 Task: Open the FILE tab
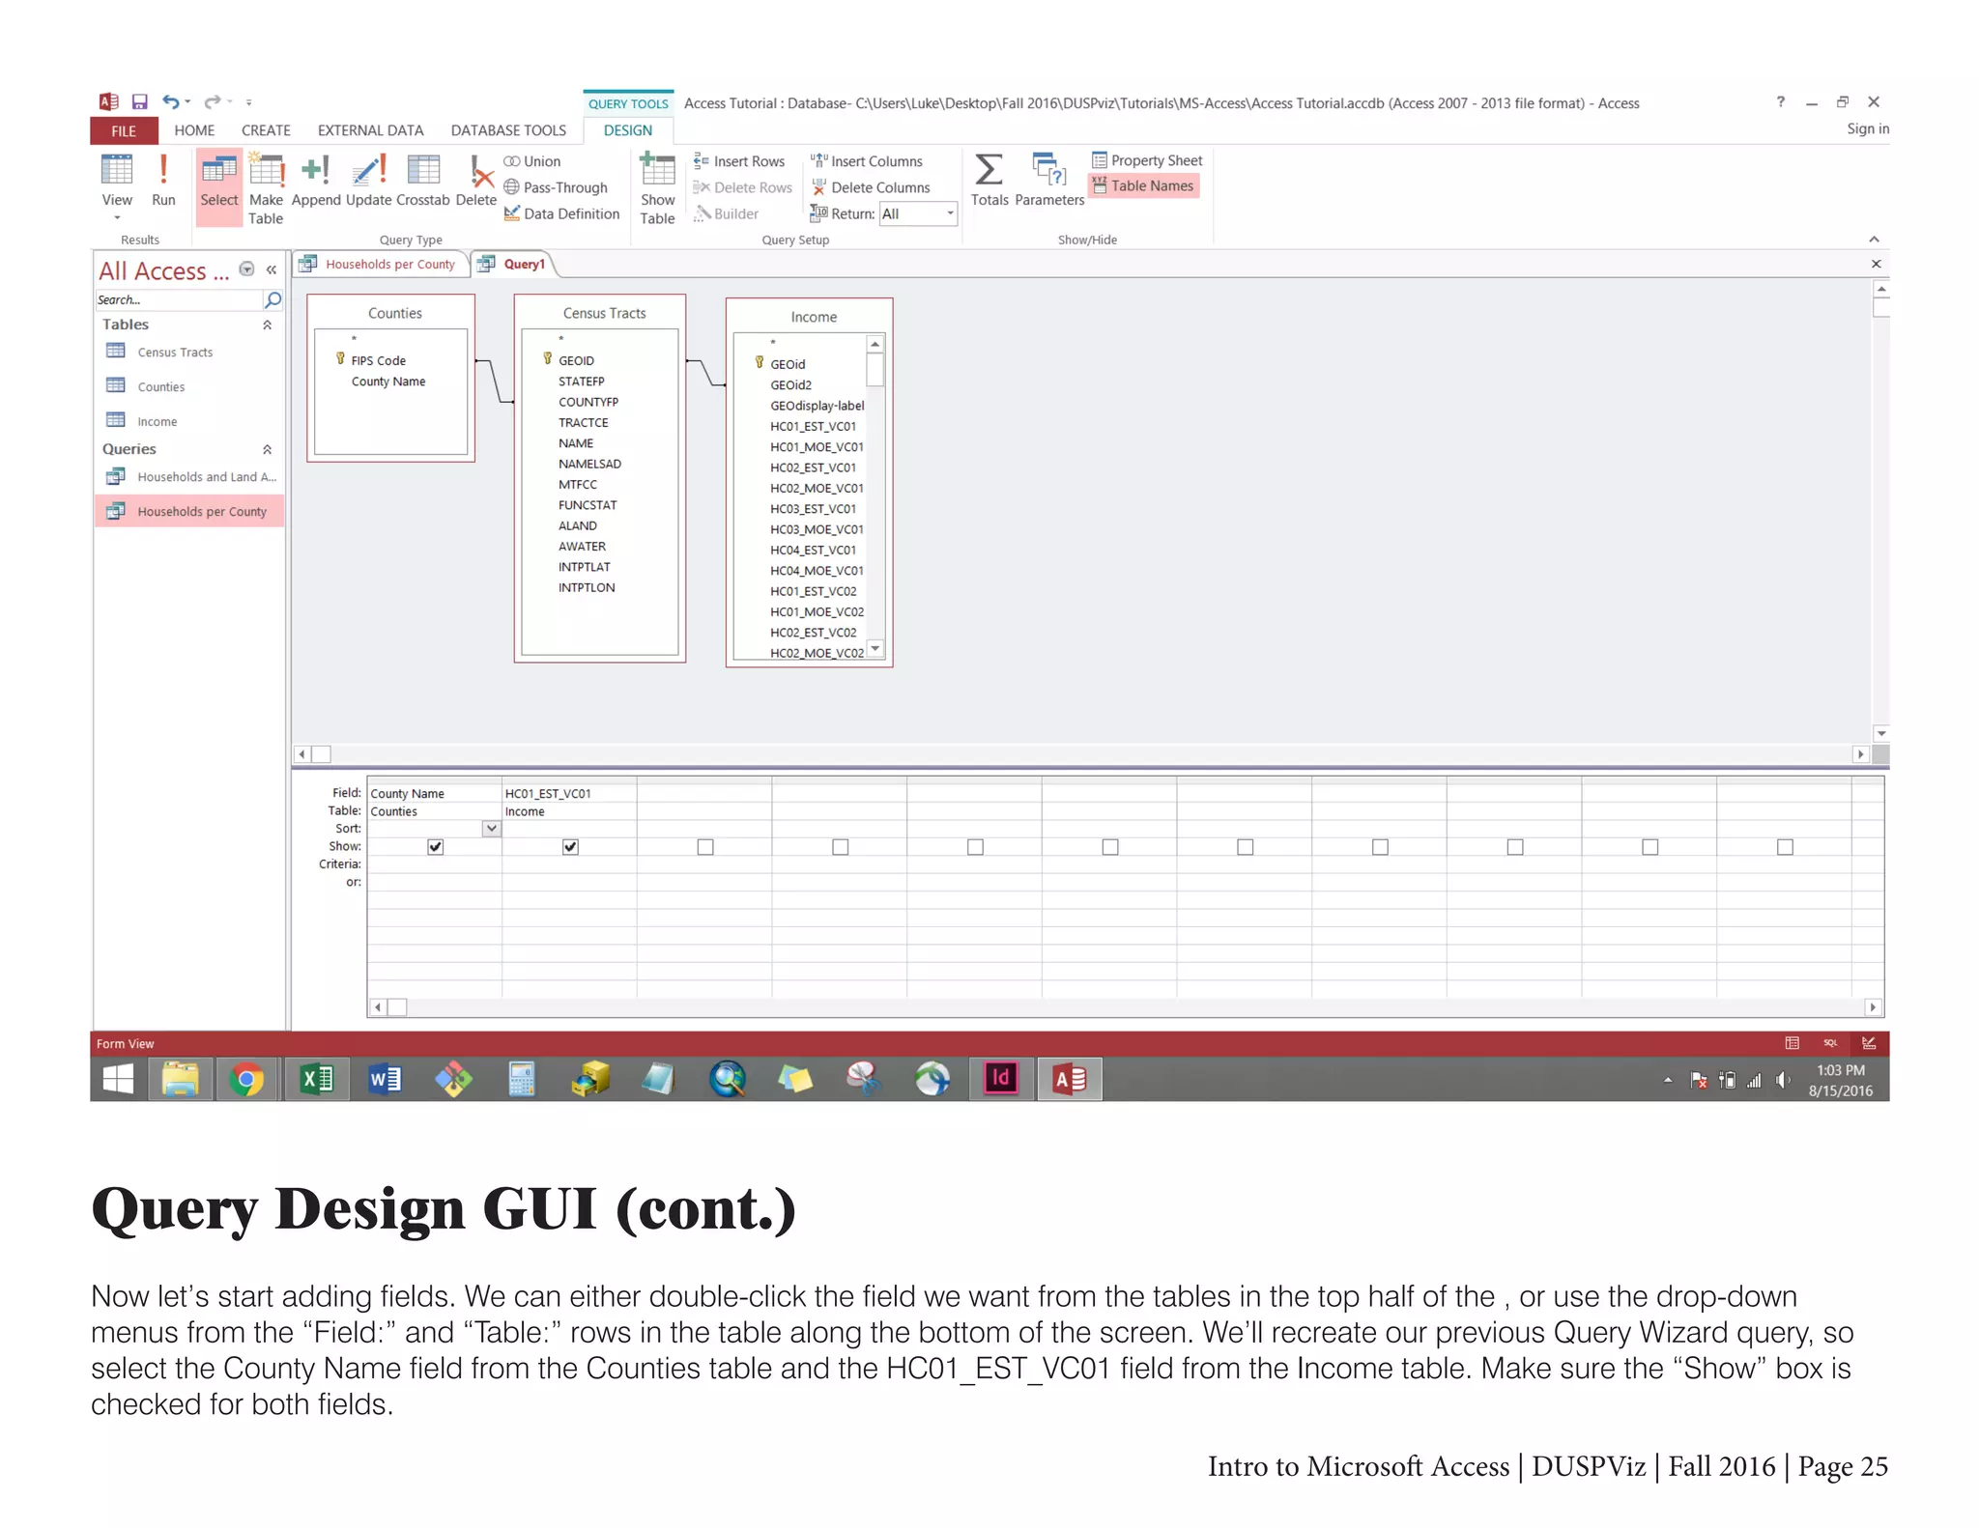pyautogui.click(x=124, y=130)
